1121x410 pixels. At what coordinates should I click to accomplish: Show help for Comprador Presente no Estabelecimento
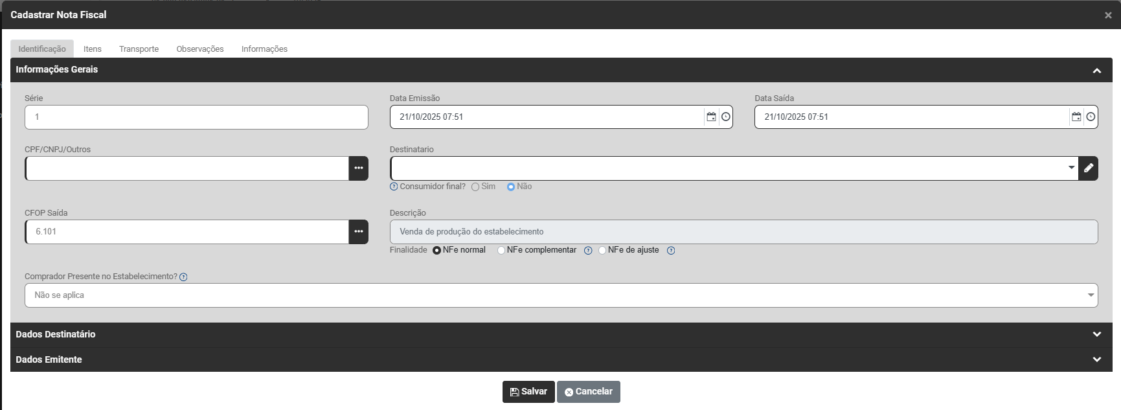(x=183, y=277)
